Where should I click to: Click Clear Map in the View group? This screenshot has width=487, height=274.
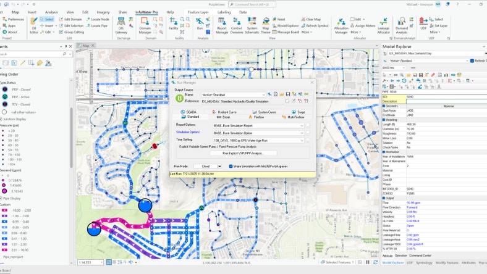point(311,19)
